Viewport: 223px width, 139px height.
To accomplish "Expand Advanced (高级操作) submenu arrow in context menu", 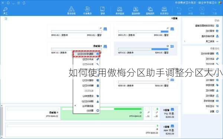I will coord(75,106).
